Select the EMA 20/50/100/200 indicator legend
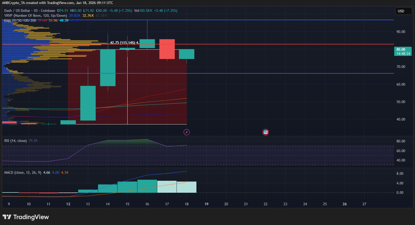Screen dimensions: 415x225 (x=20, y=20)
